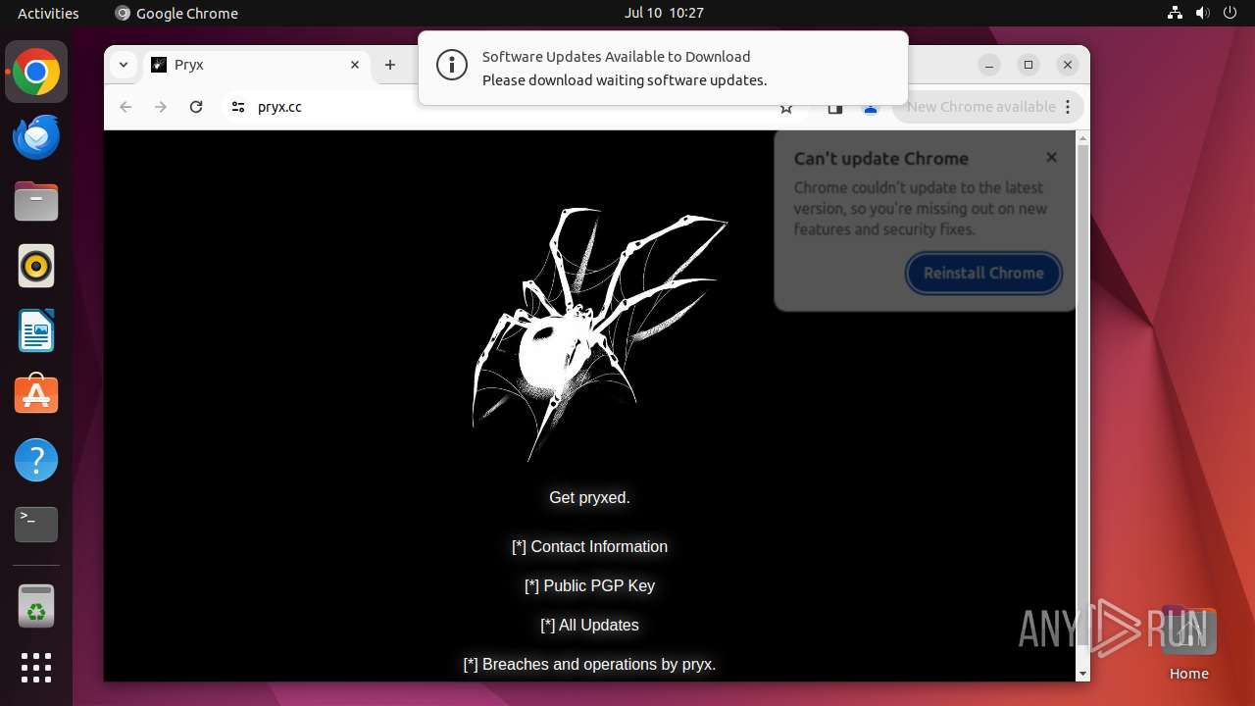
Task: Open the Public PGP Key link
Action: (589, 585)
